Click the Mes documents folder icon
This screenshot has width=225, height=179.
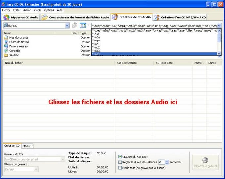(x=6, y=37)
